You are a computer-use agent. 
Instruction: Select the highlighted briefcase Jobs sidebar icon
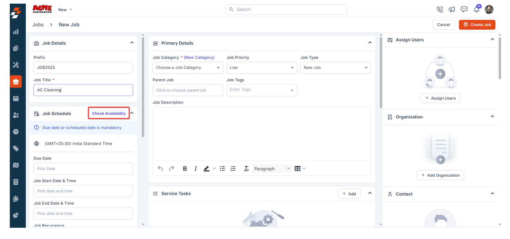(x=16, y=81)
